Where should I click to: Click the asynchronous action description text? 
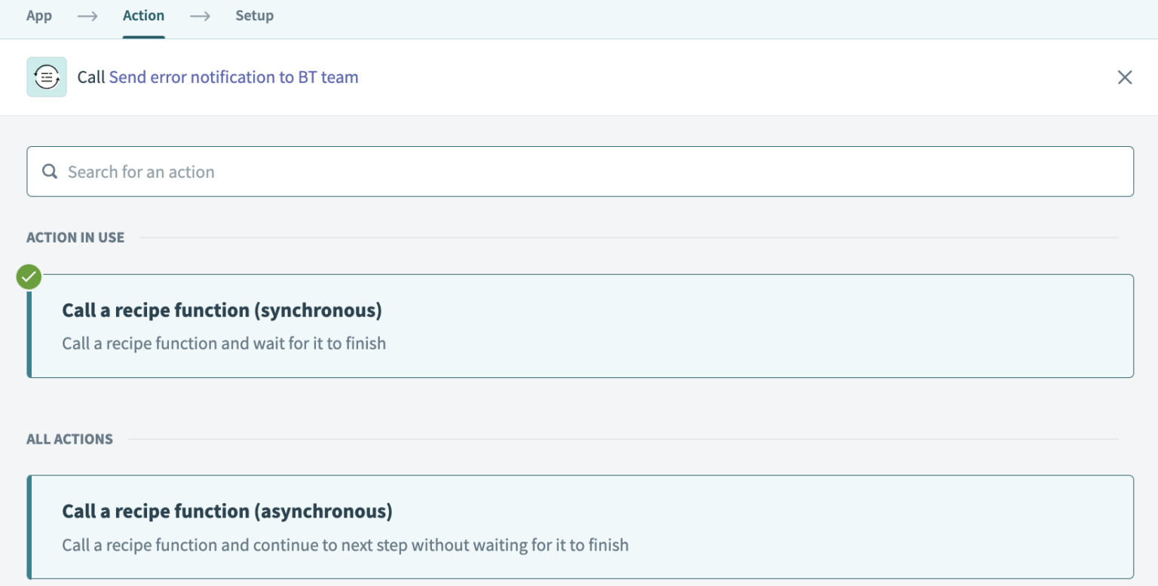point(345,544)
